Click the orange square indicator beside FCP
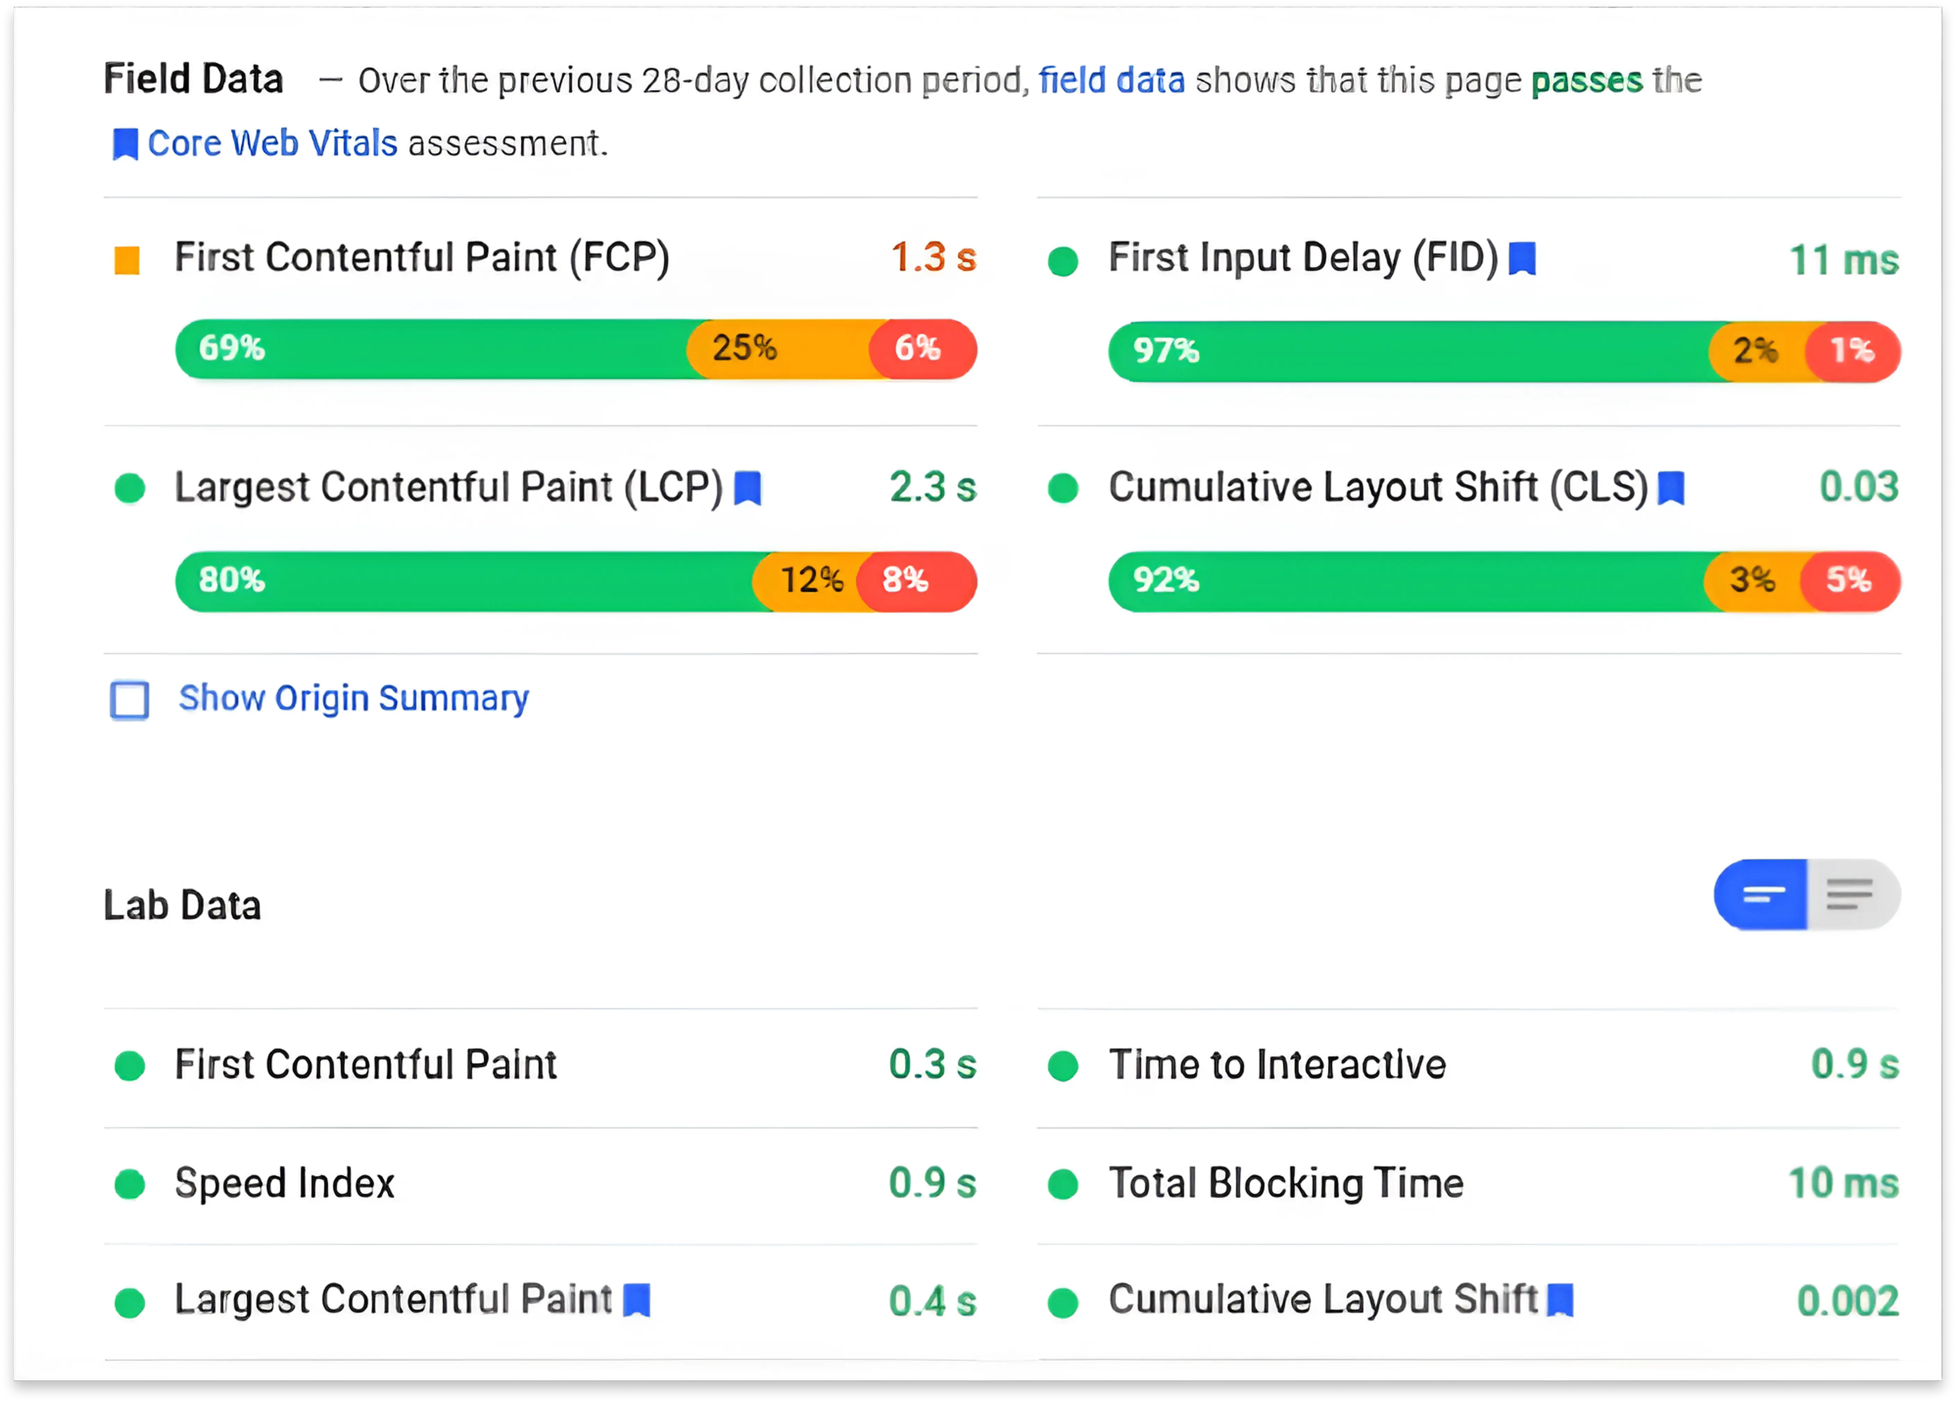 [x=127, y=259]
